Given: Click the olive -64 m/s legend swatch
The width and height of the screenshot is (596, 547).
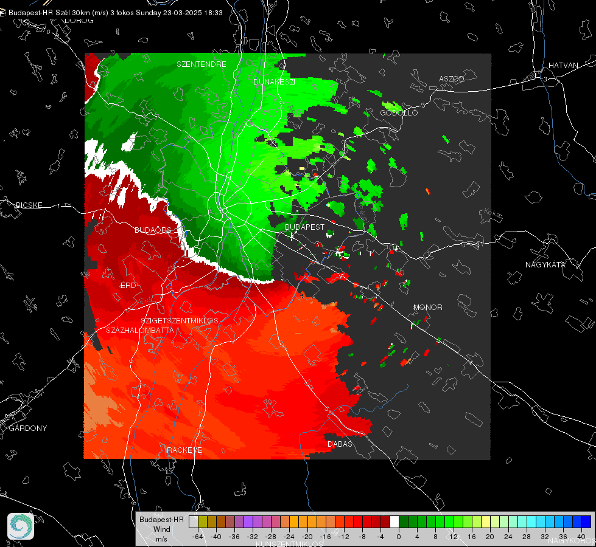Looking at the screenshot, I should pyautogui.click(x=203, y=522).
